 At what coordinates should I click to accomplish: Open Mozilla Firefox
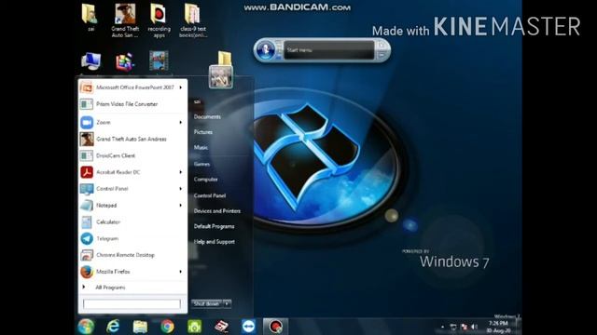(132, 272)
